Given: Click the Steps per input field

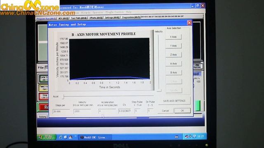Looking at the screenshot, I should click(x=61, y=111).
